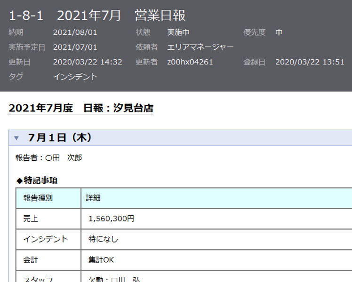Viewport: 352px width, 282px height.
Task: Click the updater ID z00hx04261
Action: (x=190, y=62)
